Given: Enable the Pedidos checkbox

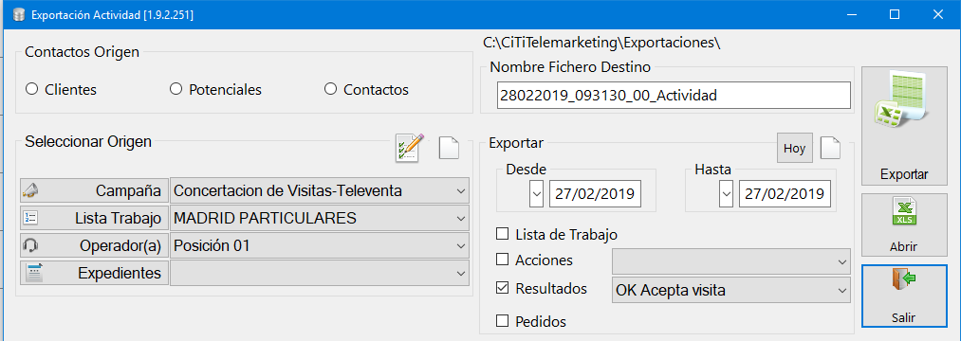Looking at the screenshot, I should (x=502, y=320).
